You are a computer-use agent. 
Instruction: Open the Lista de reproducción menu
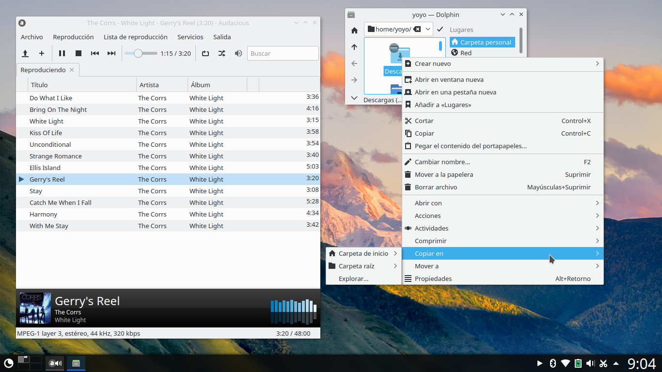point(135,37)
